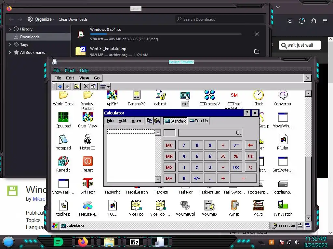The height and width of the screenshot is (249, 333).
Task: Click the calculator equals key
Action: point(243,178)
